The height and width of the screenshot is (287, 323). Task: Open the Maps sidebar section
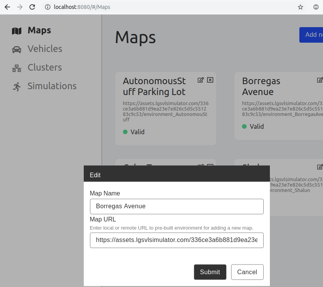[x=39, y=30]
